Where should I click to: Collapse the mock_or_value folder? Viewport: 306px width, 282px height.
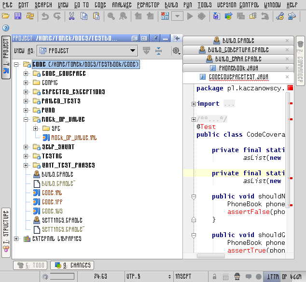coord(26,120)
